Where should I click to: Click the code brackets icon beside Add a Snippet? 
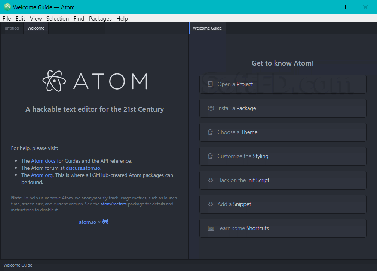(x=211, y=204)
